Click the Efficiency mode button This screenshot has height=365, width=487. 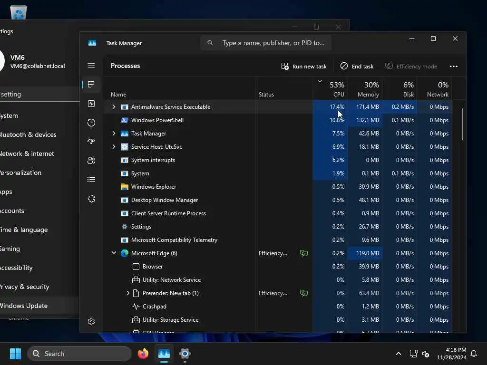(411, 66)
